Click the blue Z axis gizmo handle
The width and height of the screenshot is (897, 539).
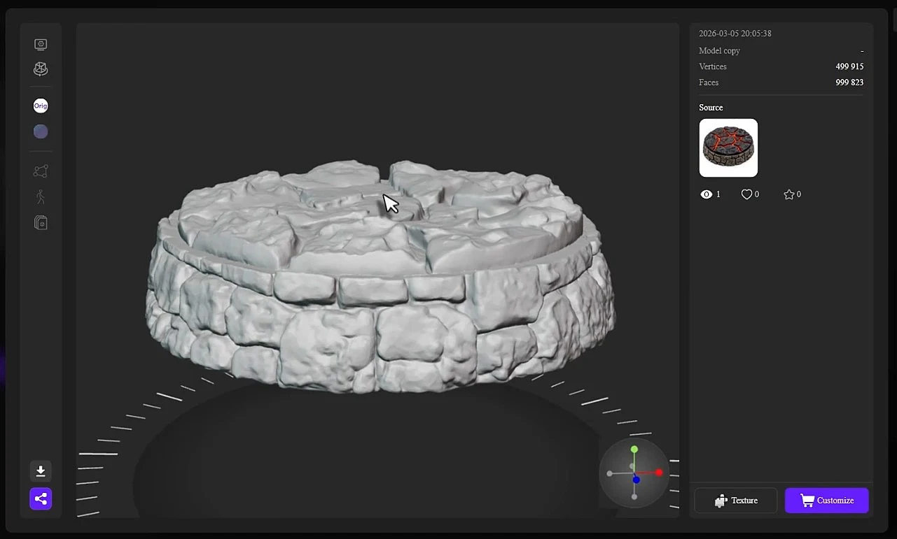(x=636, y=480)
